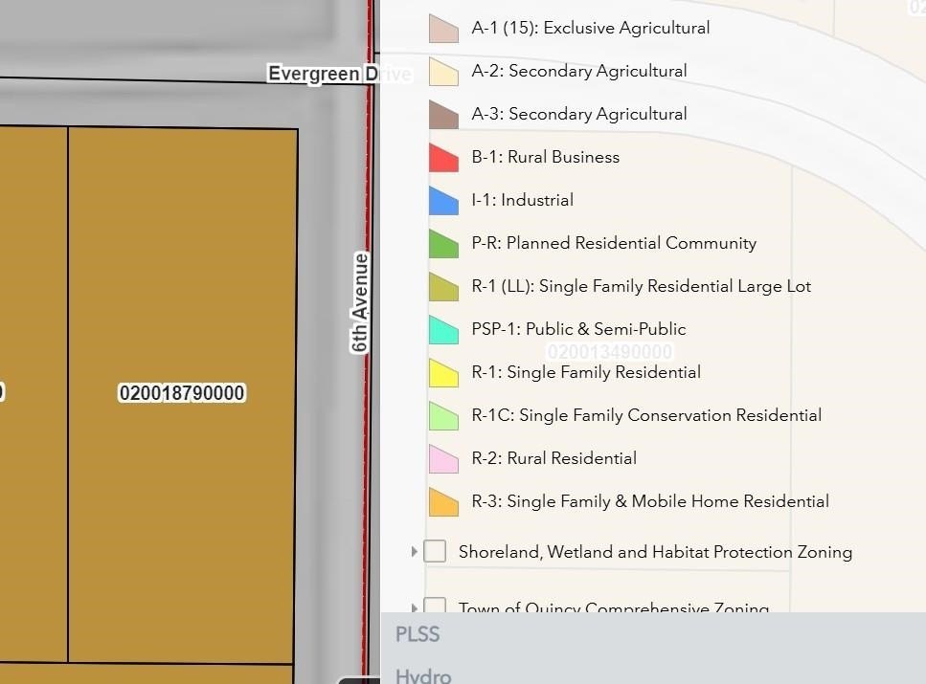The image size is (926, 684).
Task: Click the yellow R-1 Single Family Residential symbol
Action: [x=443, y=373]
